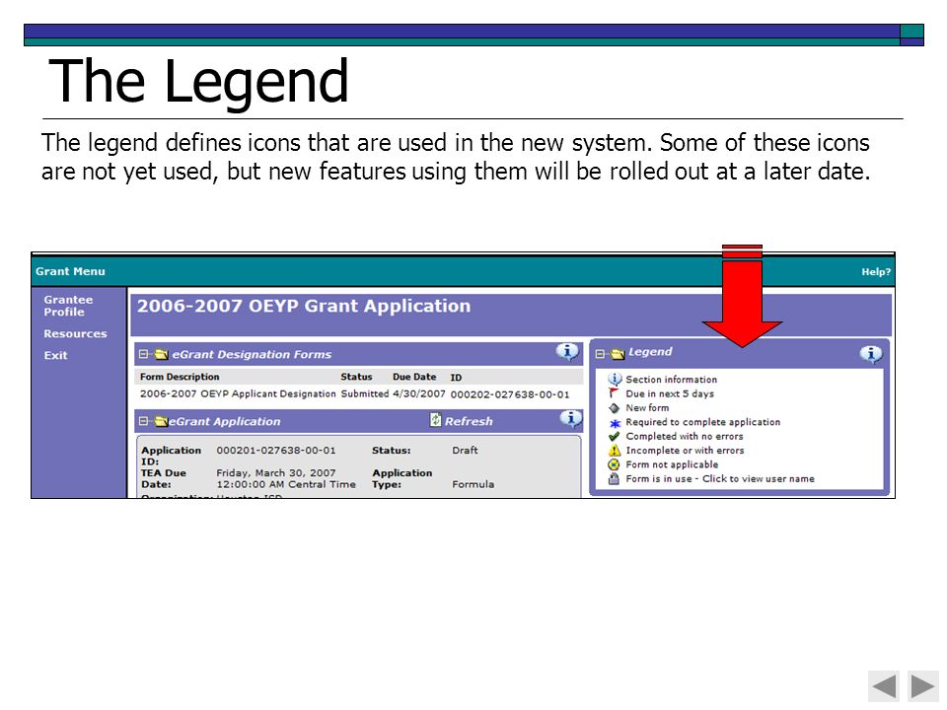Click the green Refresh icon
The image size is (947, 710).
point(435,419)
